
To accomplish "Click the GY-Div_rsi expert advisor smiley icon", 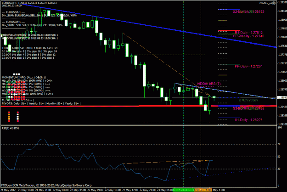I will 274,3.
